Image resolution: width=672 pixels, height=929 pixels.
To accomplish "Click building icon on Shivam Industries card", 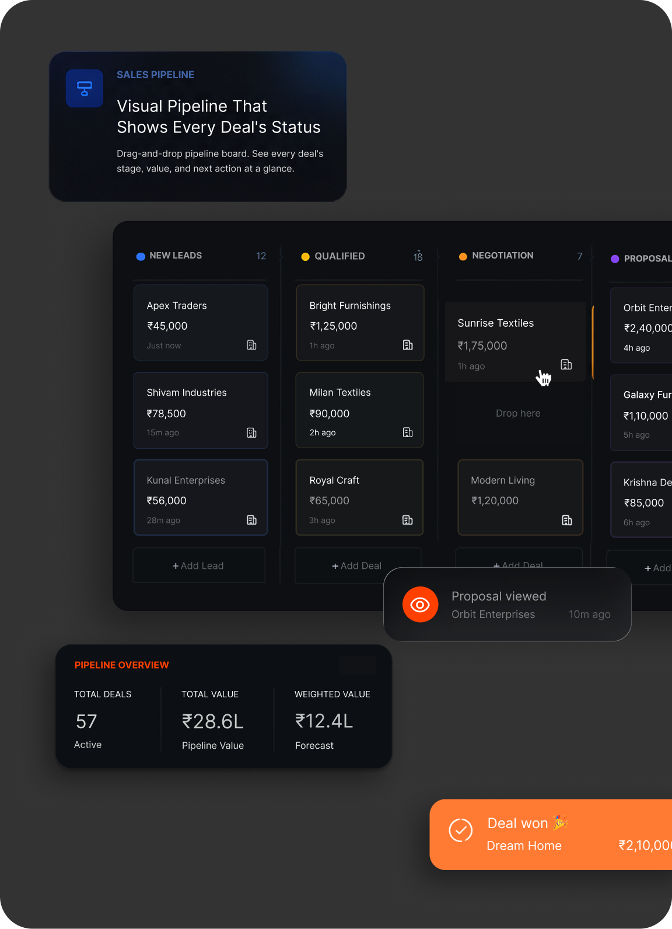I will [x=251, y=432].
